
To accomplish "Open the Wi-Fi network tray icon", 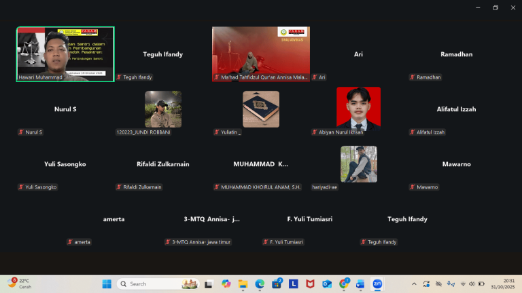I will (463, 284).
